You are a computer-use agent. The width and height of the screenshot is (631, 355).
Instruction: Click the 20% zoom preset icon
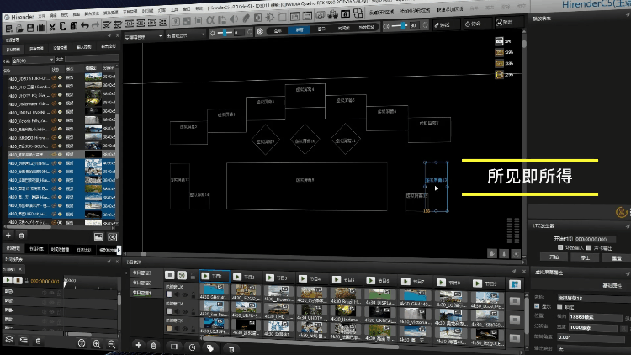[500, 52]
